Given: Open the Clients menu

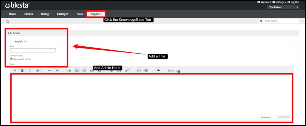Looking at the screenshot, I should [x=28, y=14].
